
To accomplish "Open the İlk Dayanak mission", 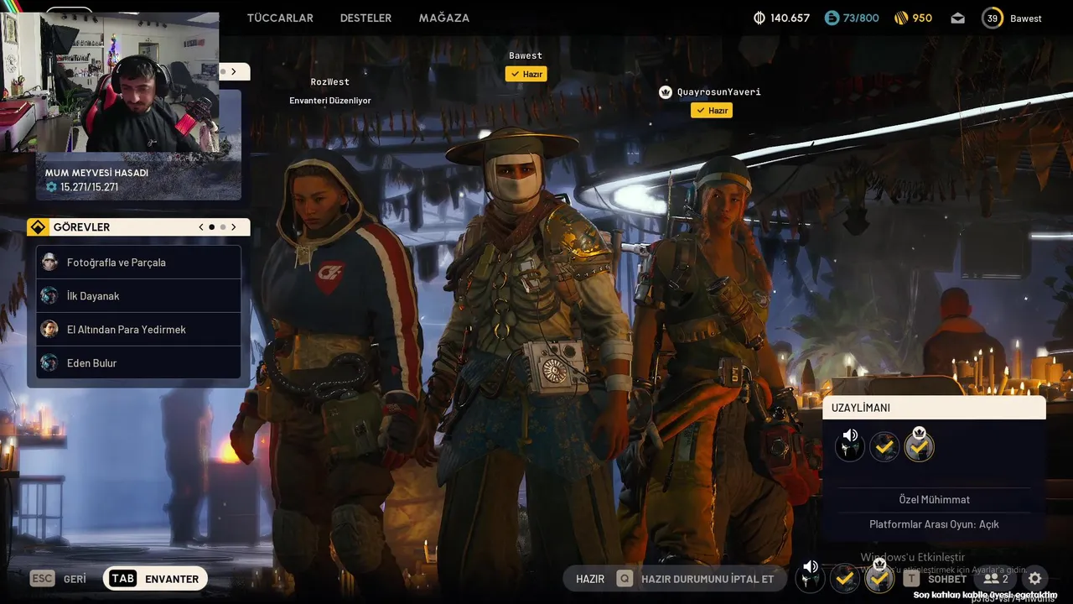I will pyautogui.click(x=138, y=295).
